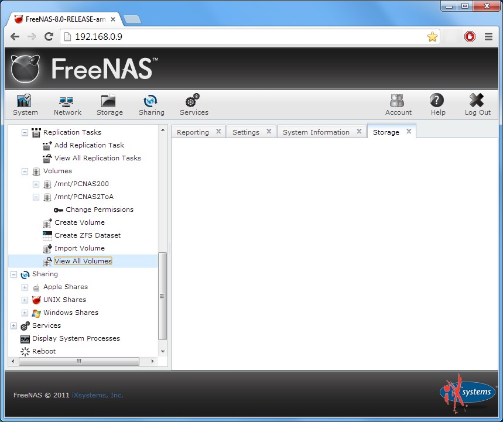Click the UNIX Shares daemon icon
Viewport: 503px width, 422px height.
[36, 300]
